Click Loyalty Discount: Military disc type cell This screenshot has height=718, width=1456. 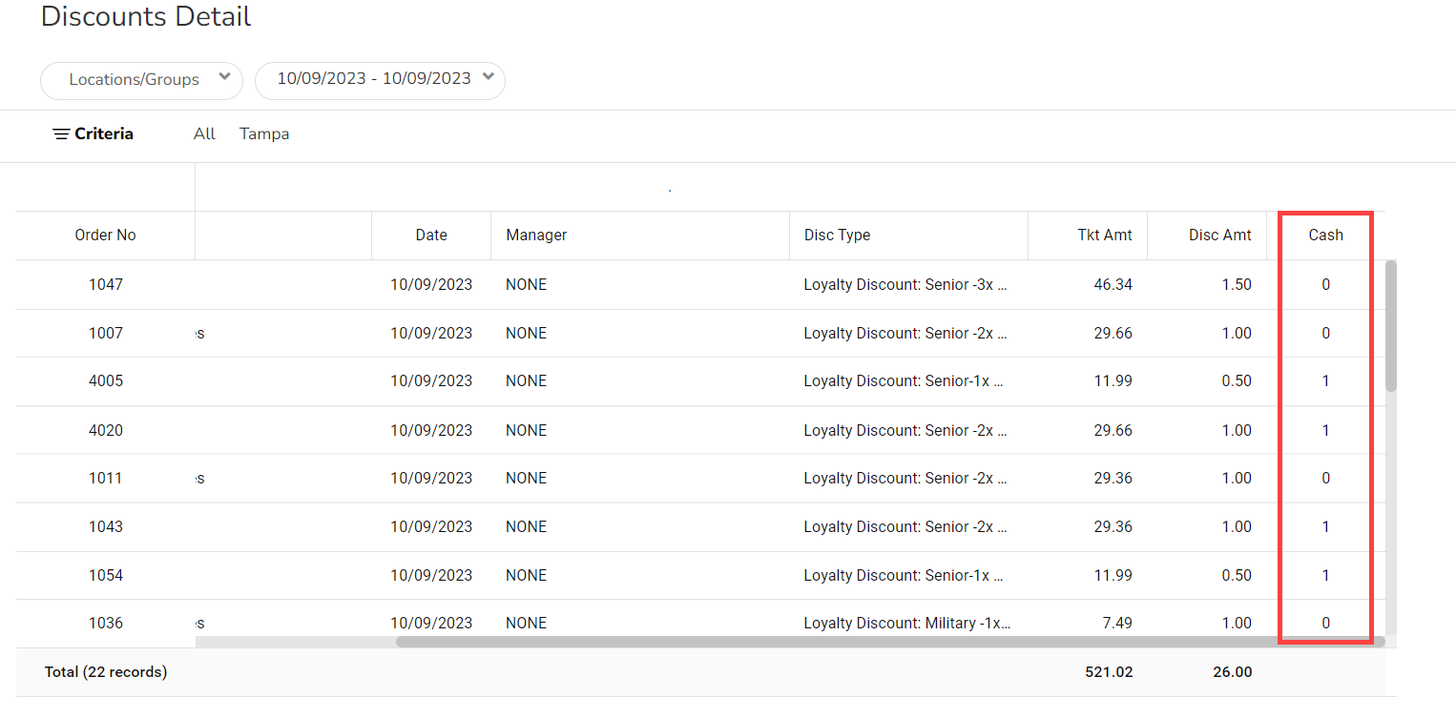click(906, 624)
